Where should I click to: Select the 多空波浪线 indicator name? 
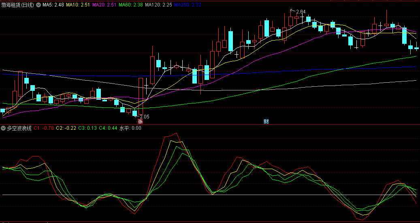coord(19,128)
